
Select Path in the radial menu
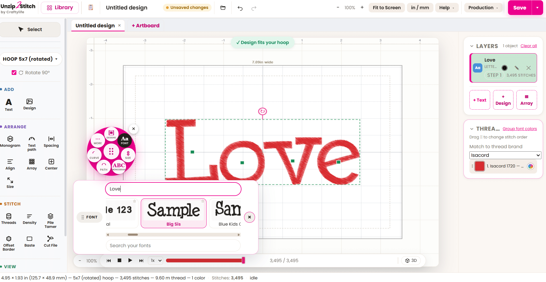pos(104,167)
